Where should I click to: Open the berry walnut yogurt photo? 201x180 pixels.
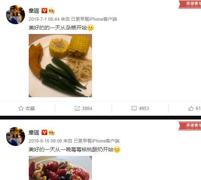[x=61, y=168]
